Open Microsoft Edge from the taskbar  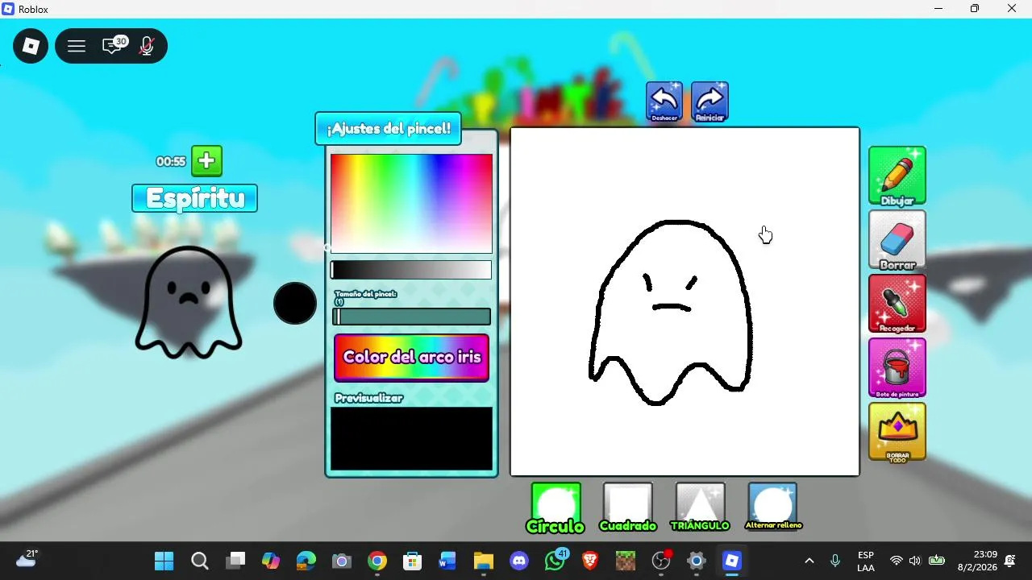[306, 561]
